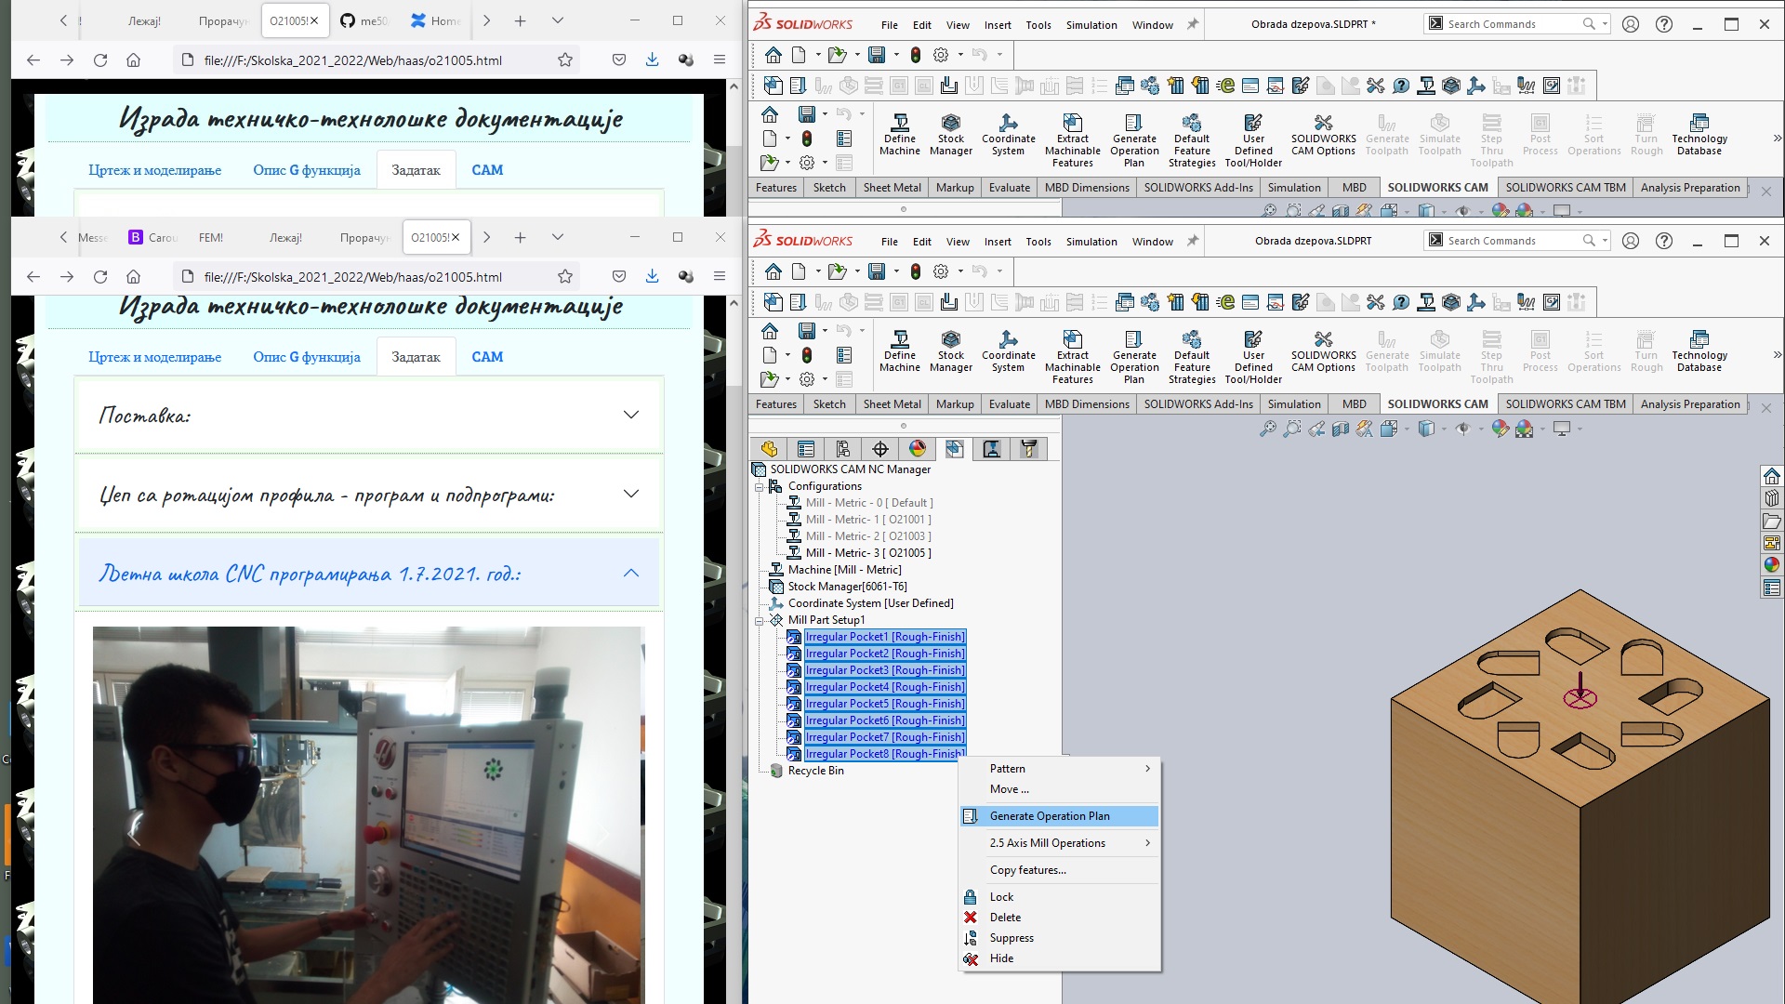Open 2.5 Axis Mill Operations submenu

point(1060,843)
